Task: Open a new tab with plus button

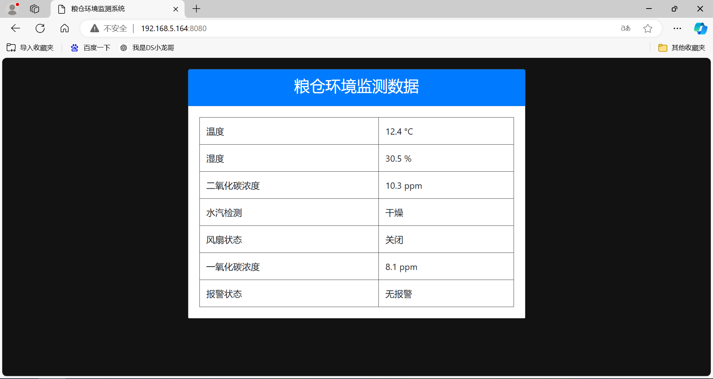Action: click(196, 9)
